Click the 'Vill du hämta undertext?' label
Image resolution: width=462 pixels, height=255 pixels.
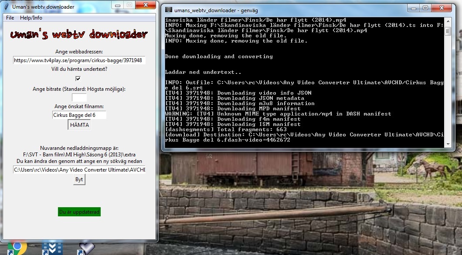[79, 69]
